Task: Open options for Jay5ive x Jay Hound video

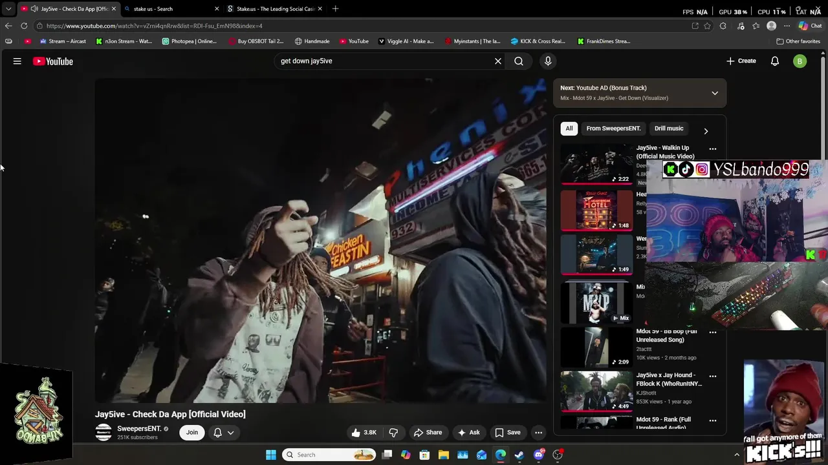Action: 713,376
